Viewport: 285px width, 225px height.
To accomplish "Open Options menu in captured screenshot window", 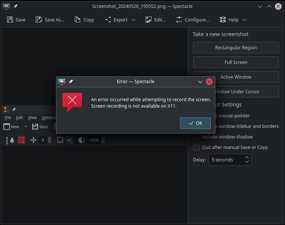I will coord(49,118).
